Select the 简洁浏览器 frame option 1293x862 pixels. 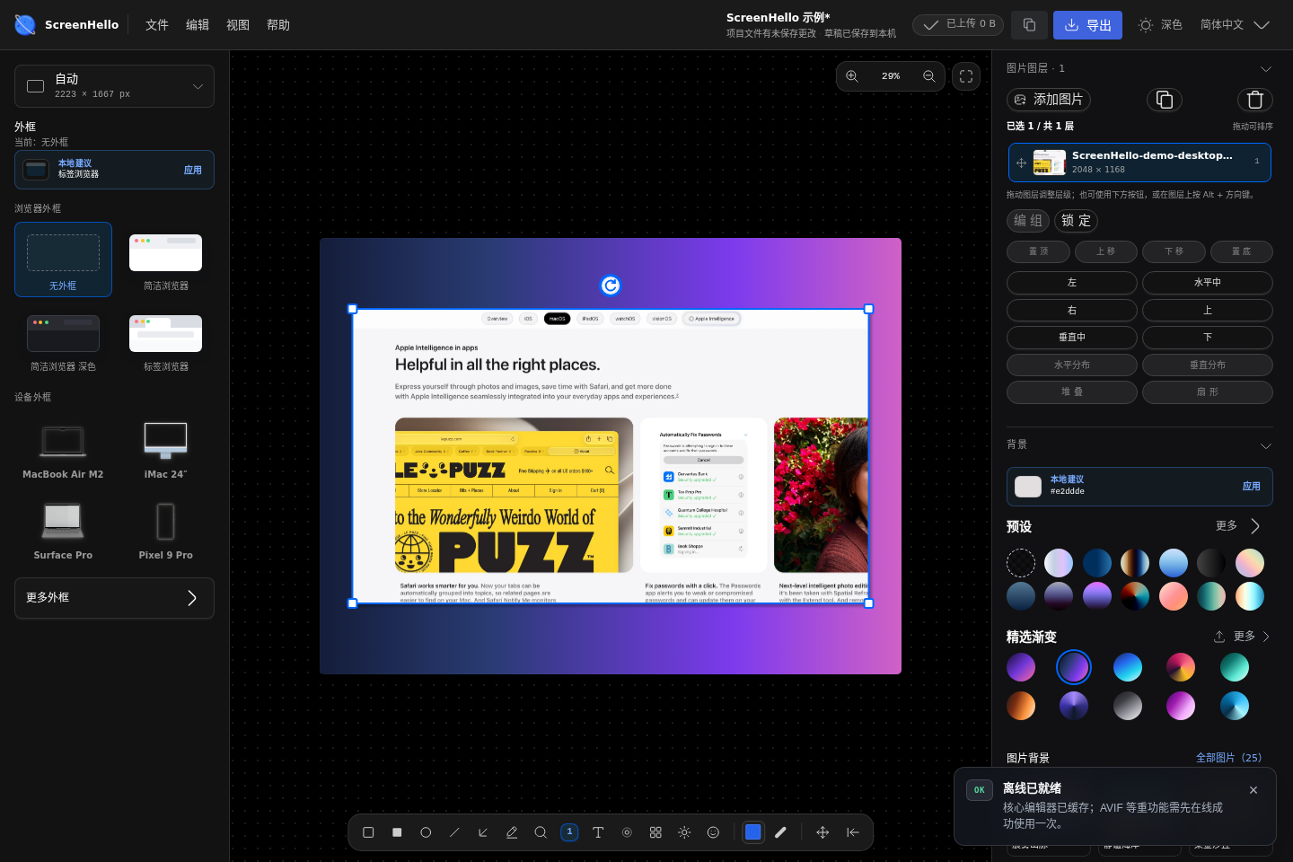click(166, 259)
